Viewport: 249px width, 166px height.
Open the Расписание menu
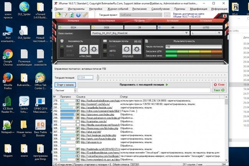pyautogui.click(x=139, y=9)
